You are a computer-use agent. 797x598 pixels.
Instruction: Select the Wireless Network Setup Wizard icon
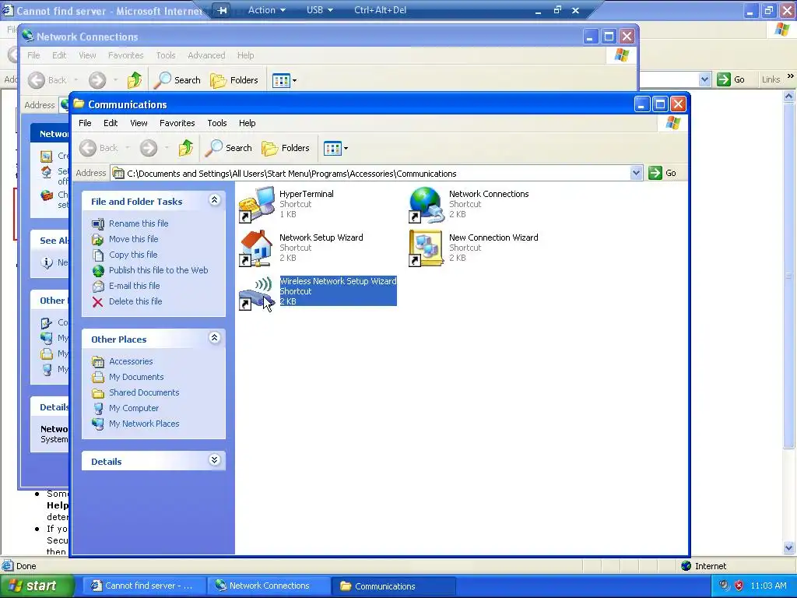click(257, 292)
